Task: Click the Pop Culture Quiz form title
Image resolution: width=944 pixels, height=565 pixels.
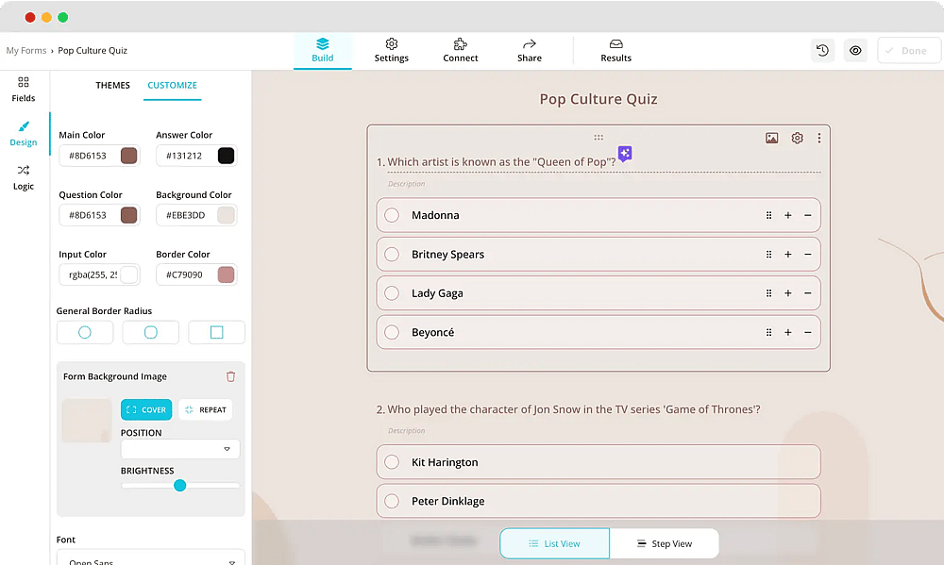Action: [x=598, y=99]
